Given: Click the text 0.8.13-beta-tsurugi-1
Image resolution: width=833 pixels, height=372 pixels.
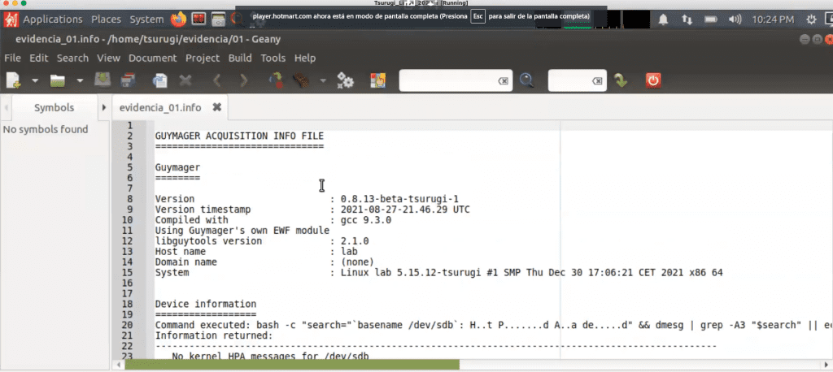Looking at the screenshot, I should coord(399,199).
